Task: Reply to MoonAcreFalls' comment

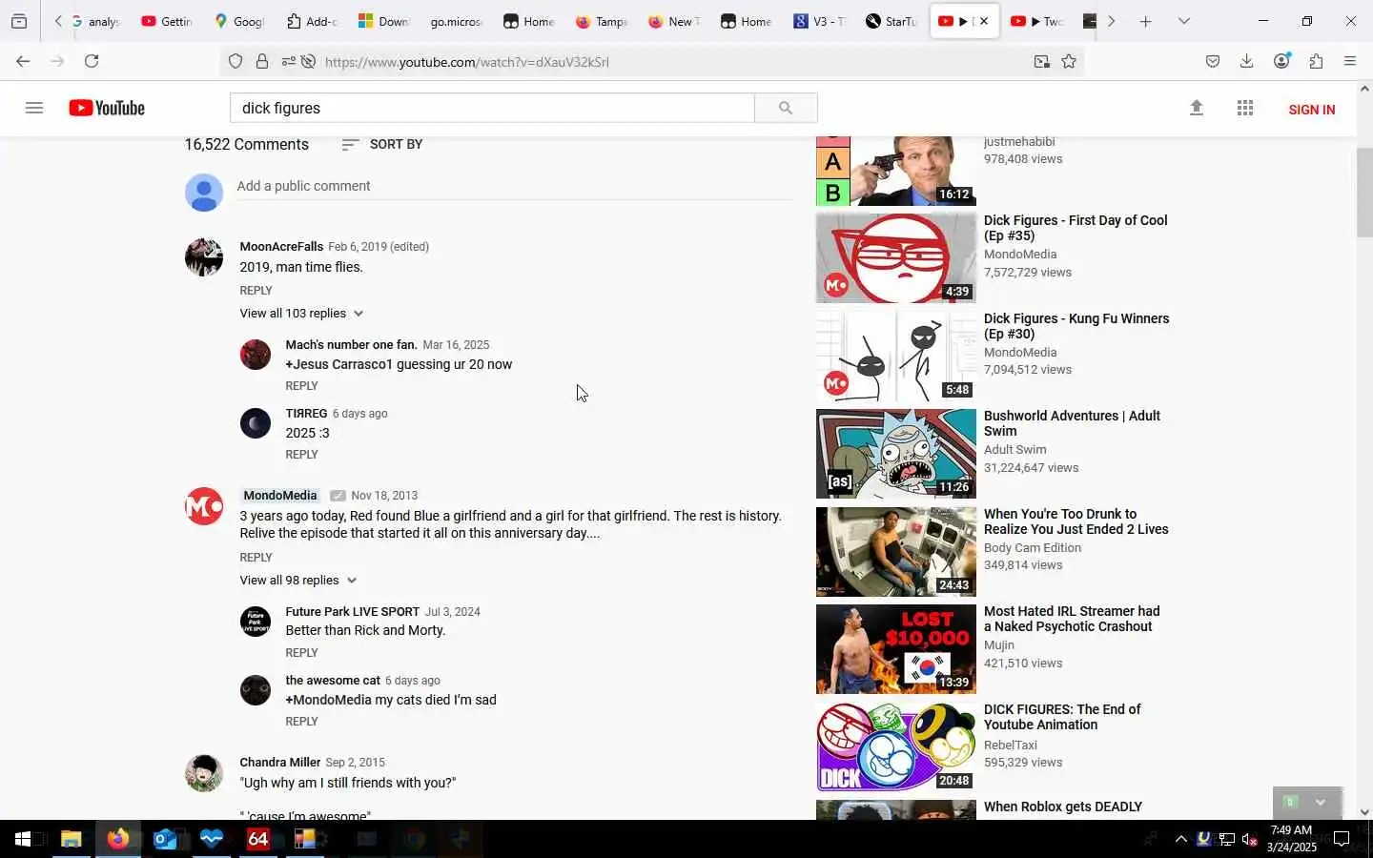Action: [256, 290]
